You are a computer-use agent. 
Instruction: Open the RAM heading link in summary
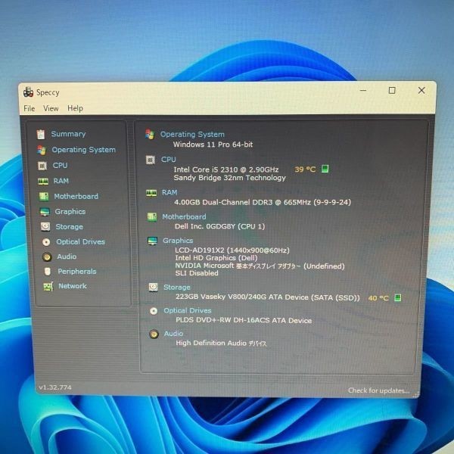pyautogui.click(x=169, y=192)
